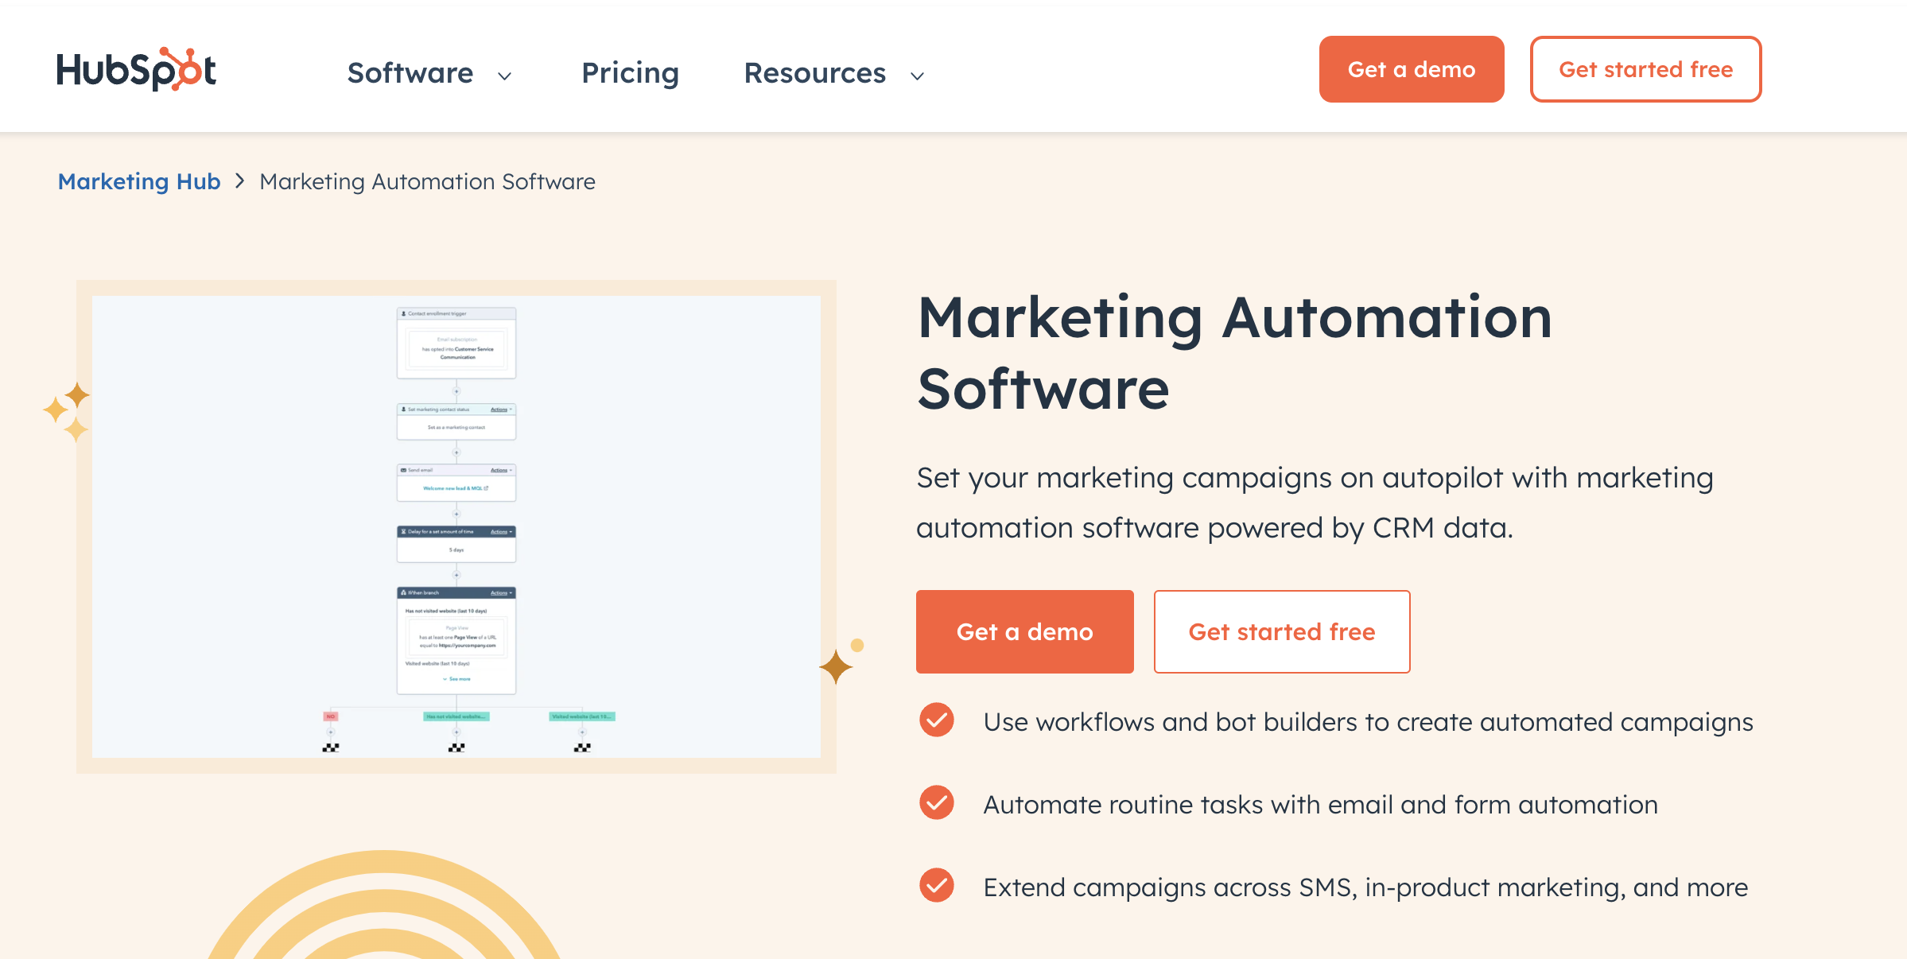Image resolution: width=1907 pixels, height=959 pixels.
Task: Click the HubSpot logo
Action: [136, 70]
